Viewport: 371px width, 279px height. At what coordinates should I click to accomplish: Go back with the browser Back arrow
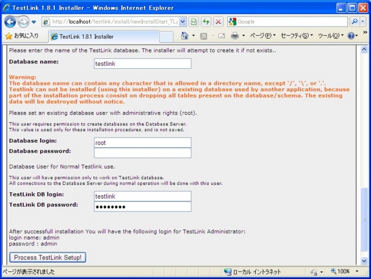pos(10,22)
